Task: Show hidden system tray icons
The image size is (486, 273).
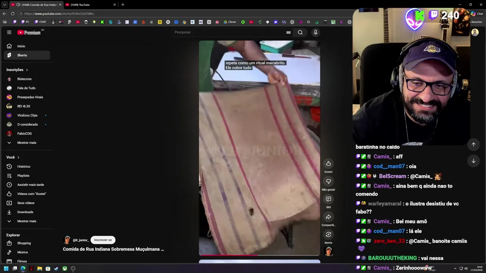Action: coord(455,268)
